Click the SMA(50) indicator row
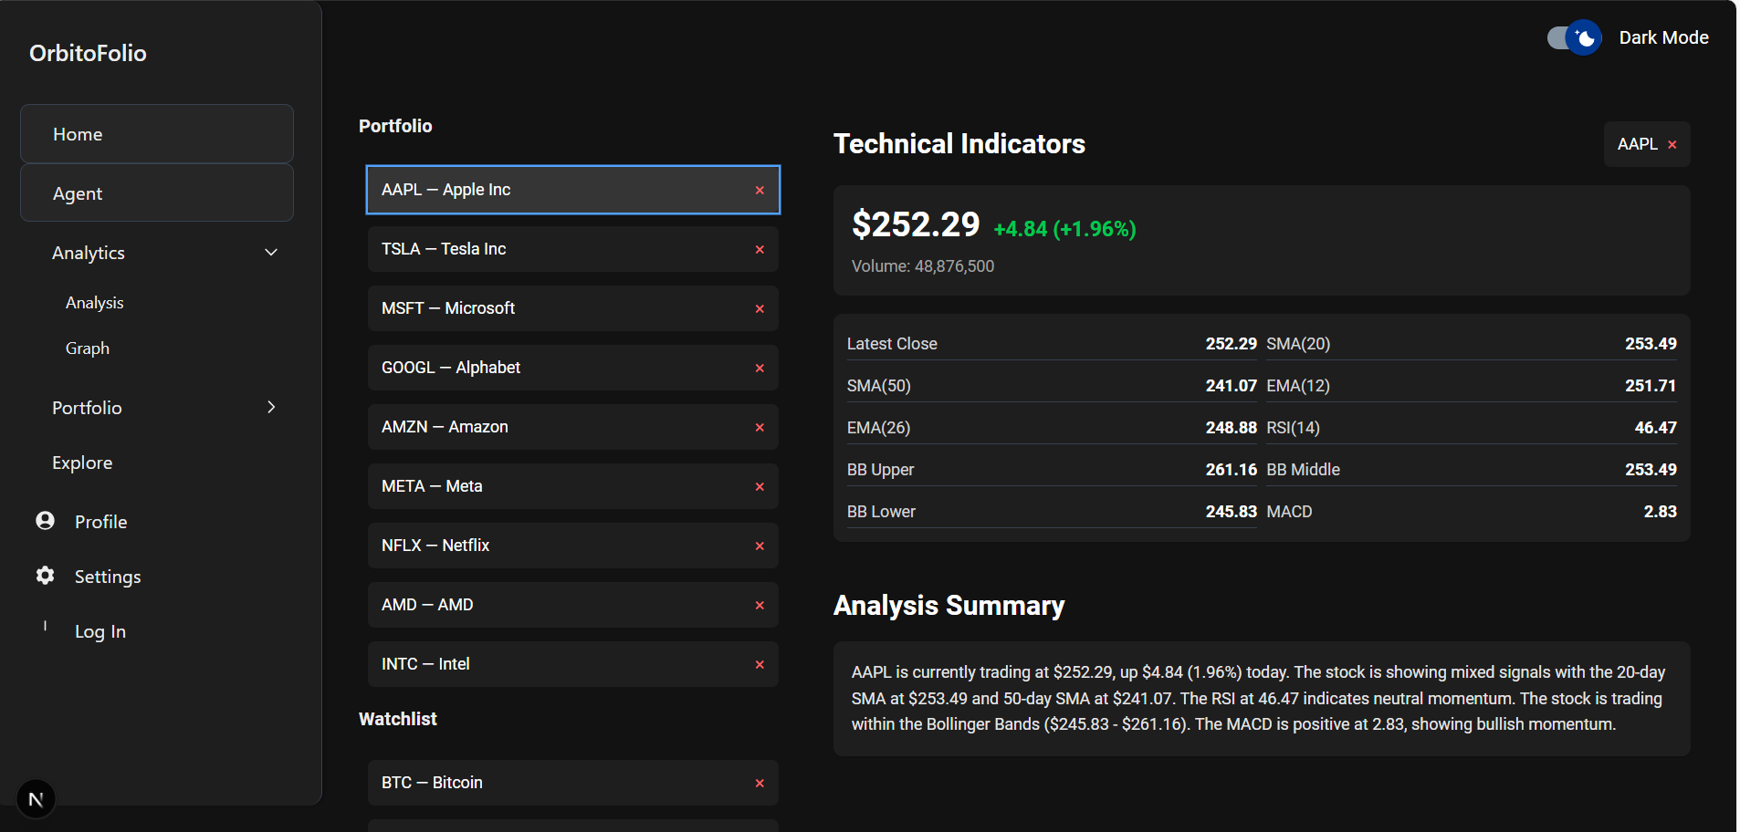 1052,386
